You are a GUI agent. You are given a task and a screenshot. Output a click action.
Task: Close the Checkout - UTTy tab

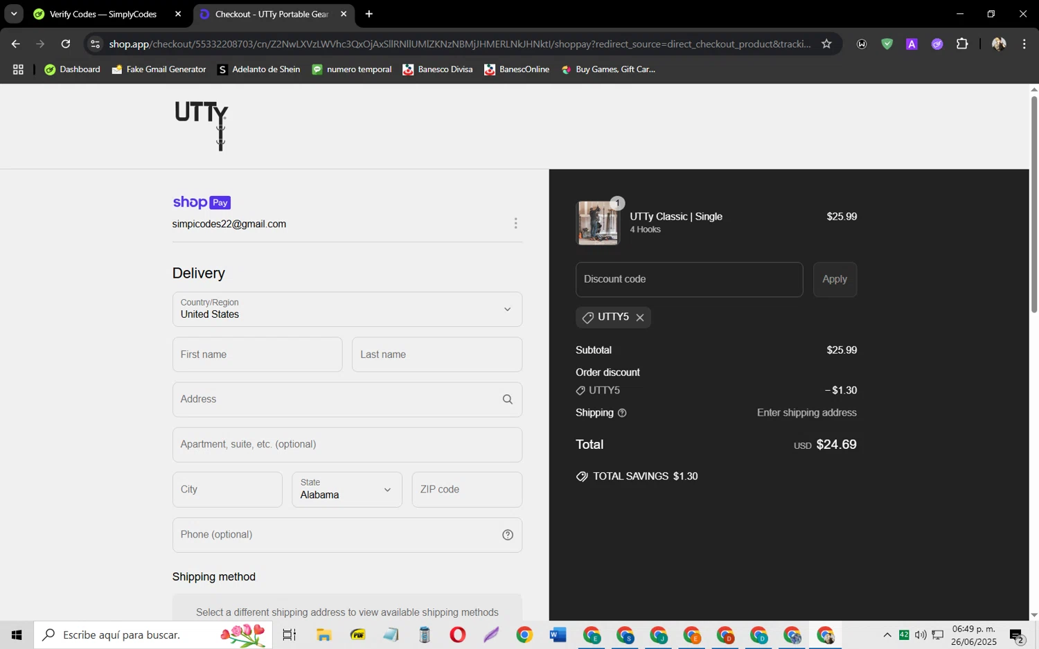(344, 14)
